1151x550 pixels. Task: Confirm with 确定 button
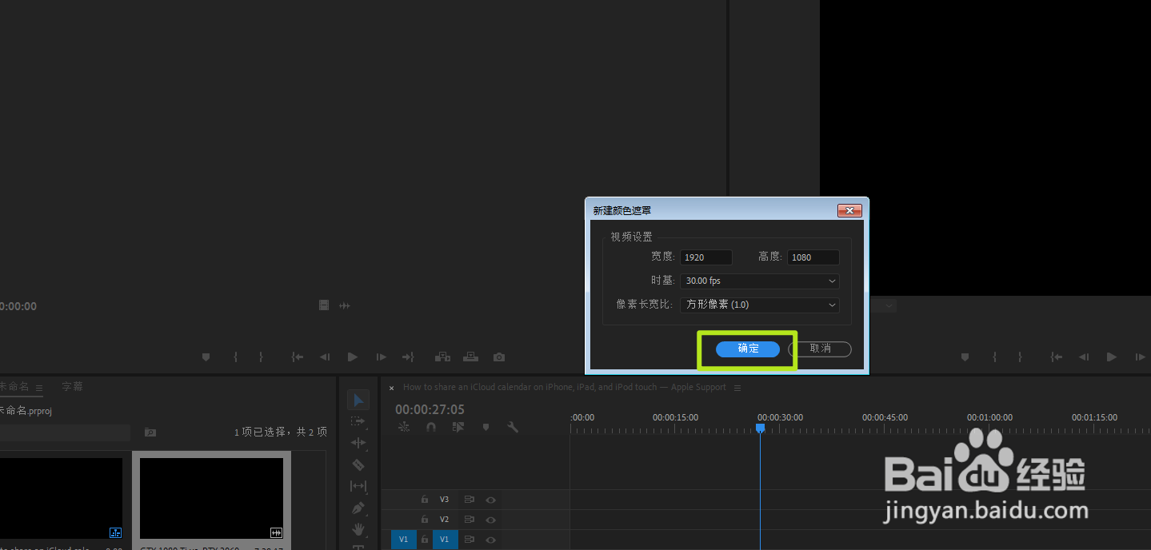[748, 349]
